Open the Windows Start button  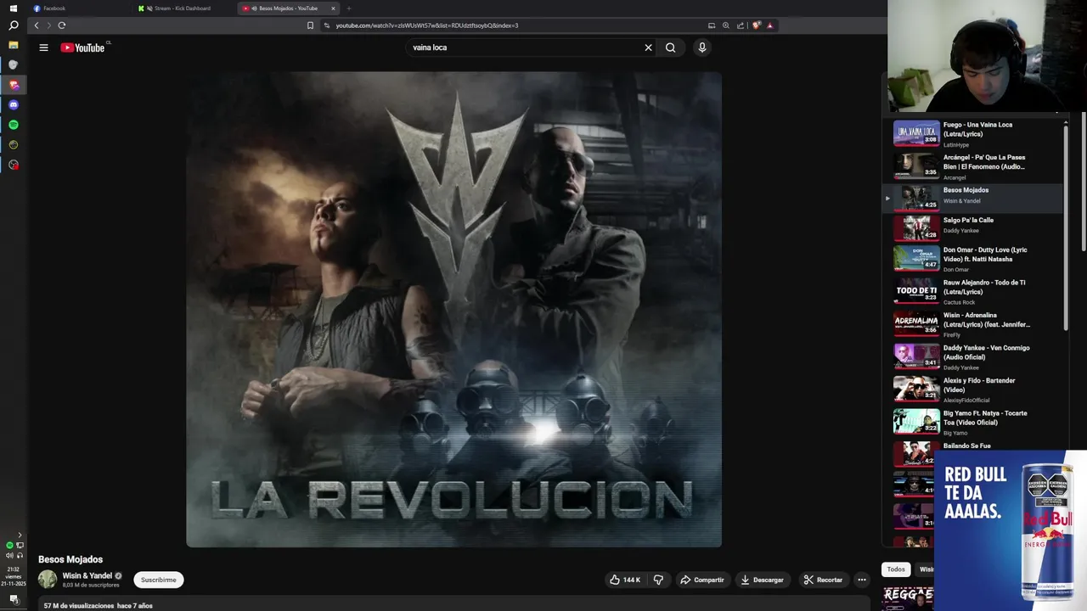click(13, 8)
